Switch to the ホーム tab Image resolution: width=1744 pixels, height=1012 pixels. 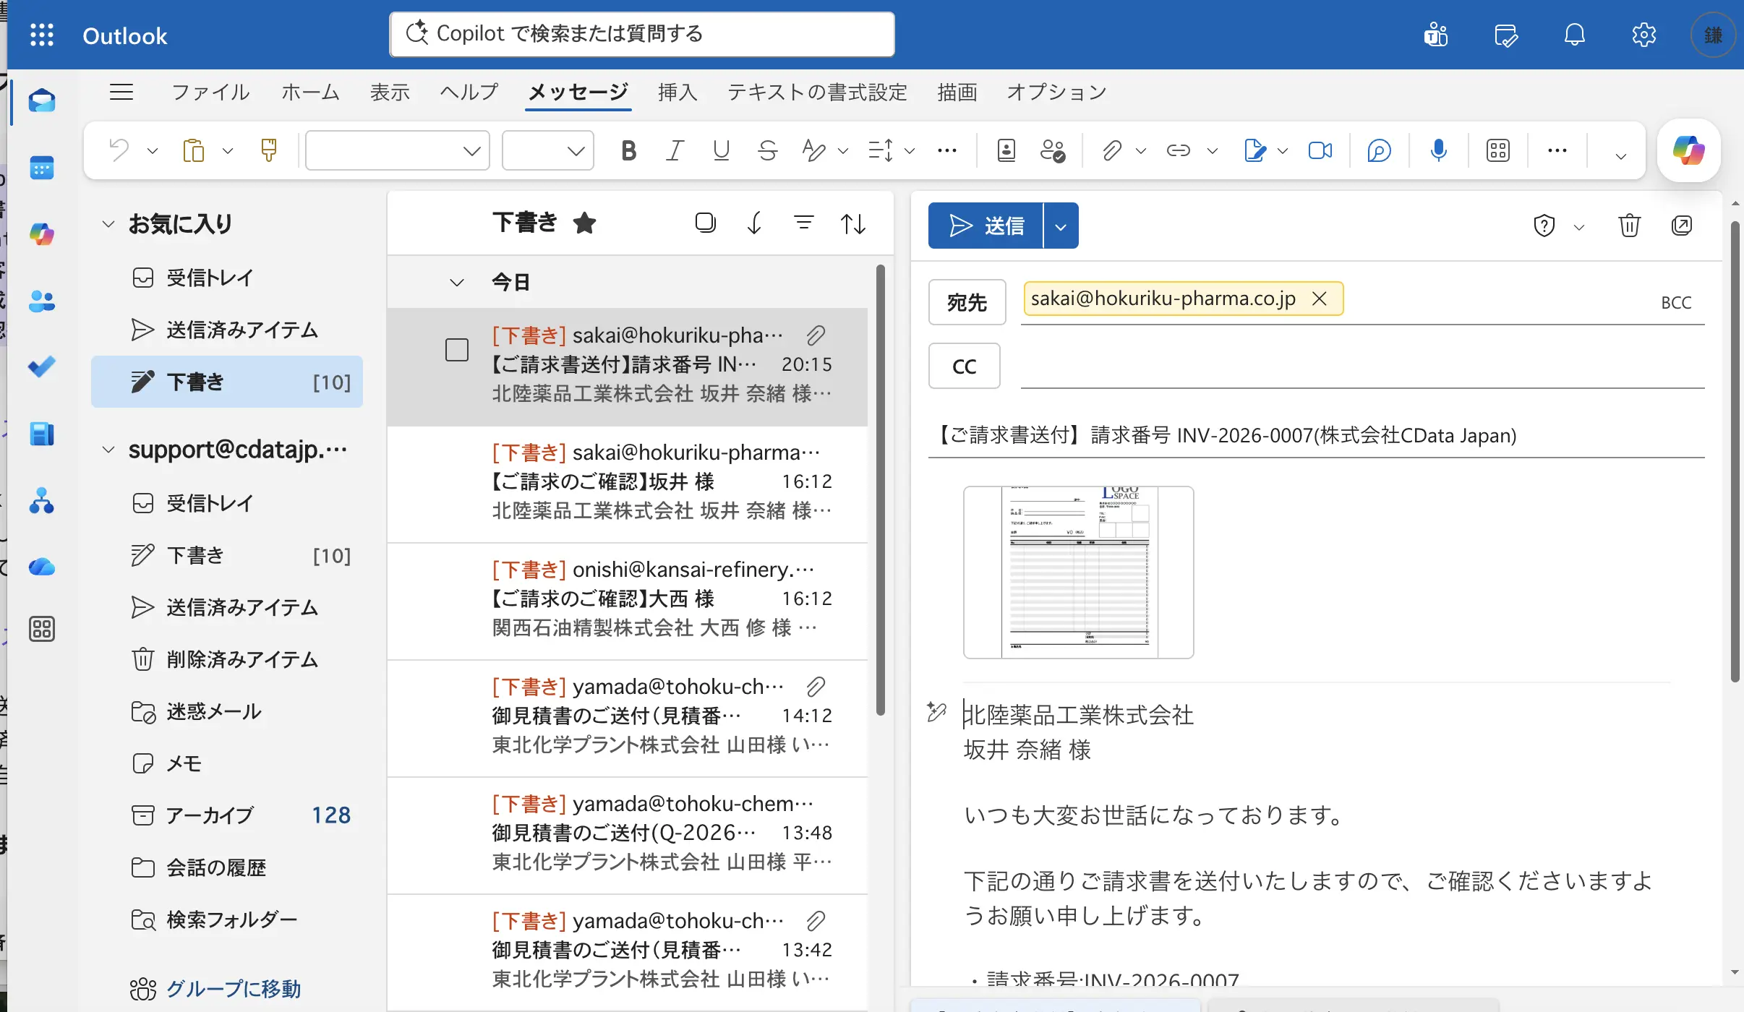(x=310, y=92)
